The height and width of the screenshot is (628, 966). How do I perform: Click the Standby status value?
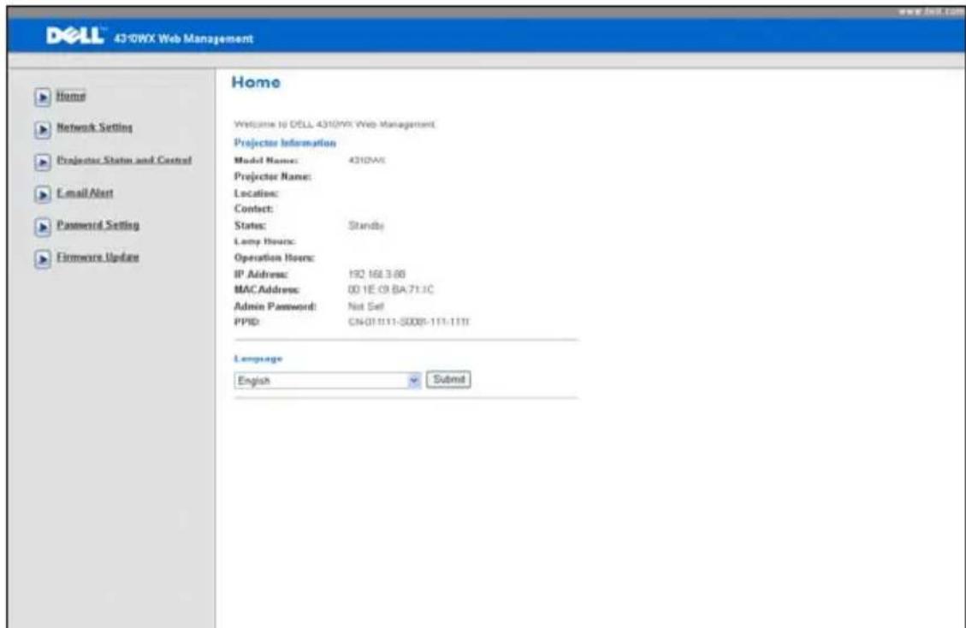point(366,226)
